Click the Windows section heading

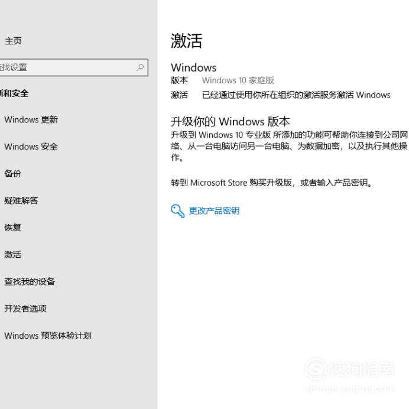point(193,67)
